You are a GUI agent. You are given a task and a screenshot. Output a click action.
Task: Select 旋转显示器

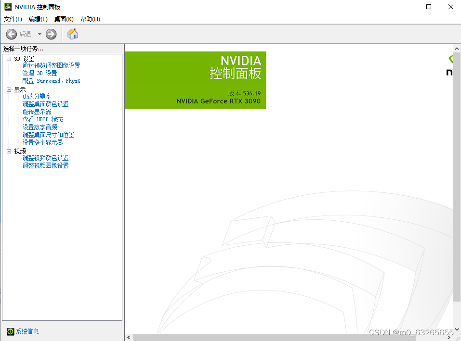(x=37, y=112)
